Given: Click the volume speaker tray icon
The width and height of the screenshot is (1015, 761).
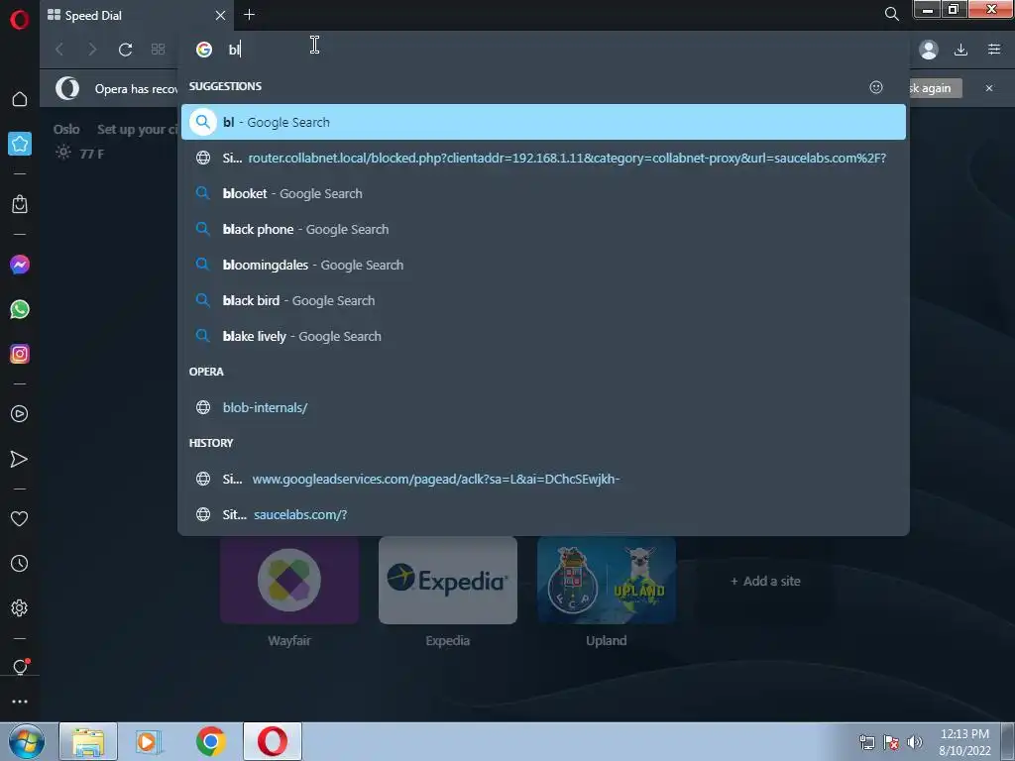Looking at the screenshot, I should point(914,742).
